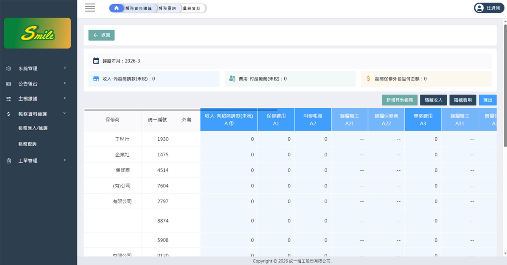Open 帳務查詢 in the sidebar
507x265 pixels.
point(27,144)
